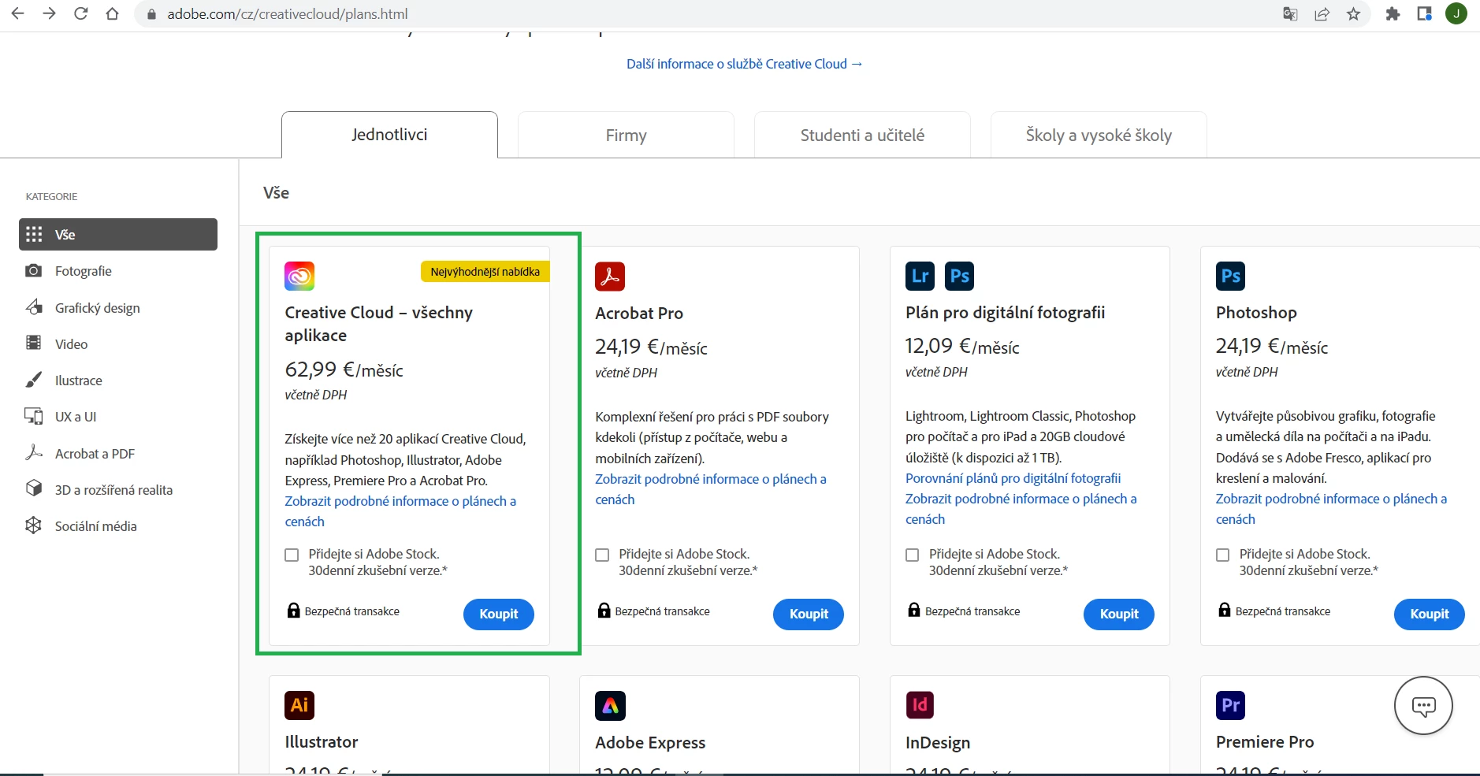Click Koupit for Plán pro digitální fotografii

tap(1119, 614)
